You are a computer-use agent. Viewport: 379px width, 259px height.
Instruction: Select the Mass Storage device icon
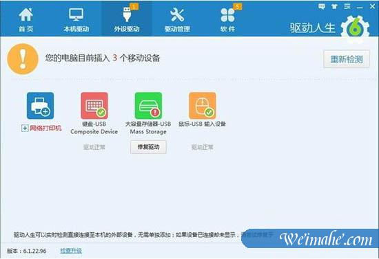148,106
